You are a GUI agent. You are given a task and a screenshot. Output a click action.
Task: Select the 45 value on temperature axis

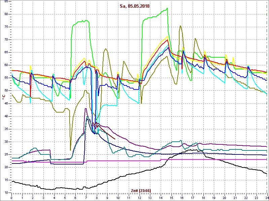click(6, 104)
